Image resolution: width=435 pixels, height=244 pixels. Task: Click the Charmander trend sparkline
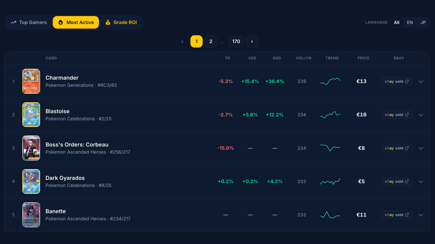coord(330,81)
